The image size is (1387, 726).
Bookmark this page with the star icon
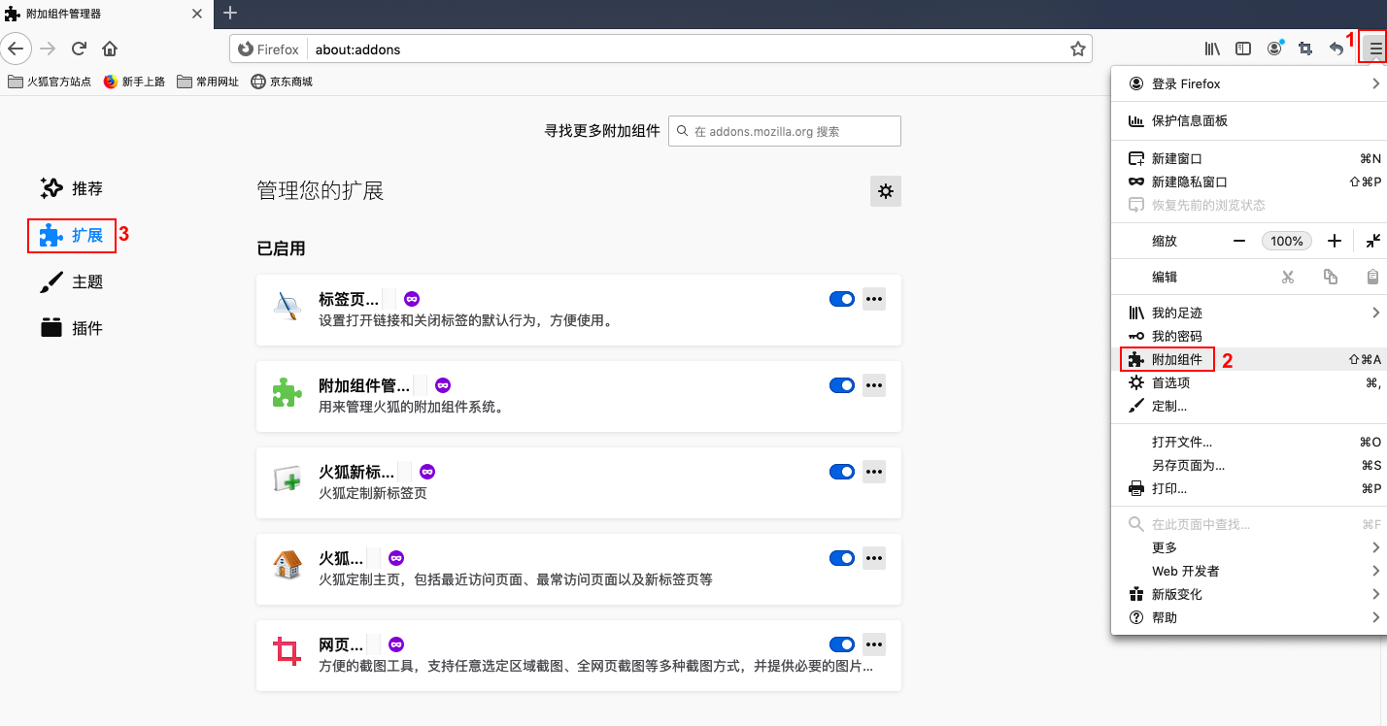tap(1077, 49)
